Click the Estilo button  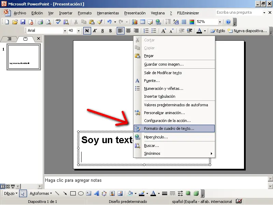click(x=218, y=31)
